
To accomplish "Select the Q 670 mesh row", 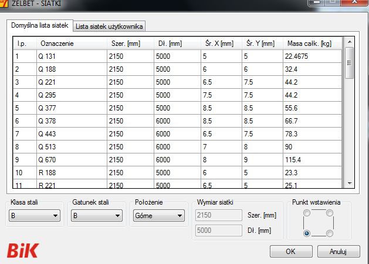I will 178,160.
